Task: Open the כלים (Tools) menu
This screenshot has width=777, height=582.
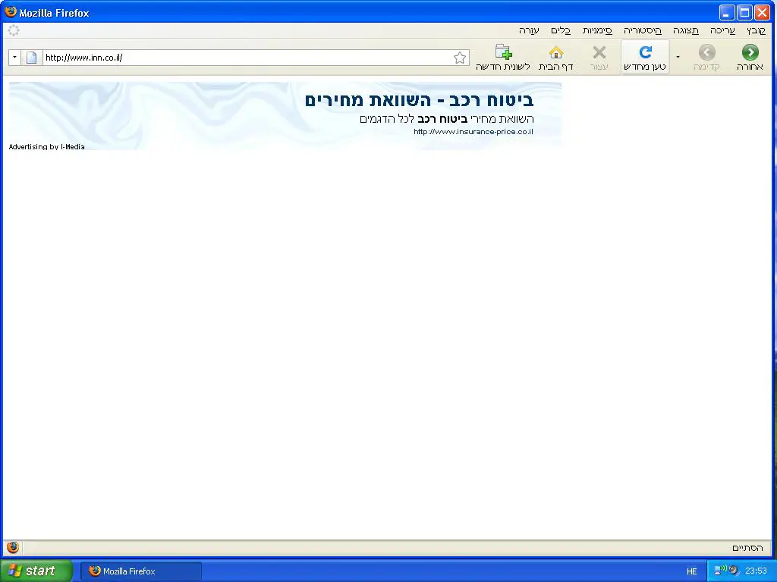Action: click(561, 30)
